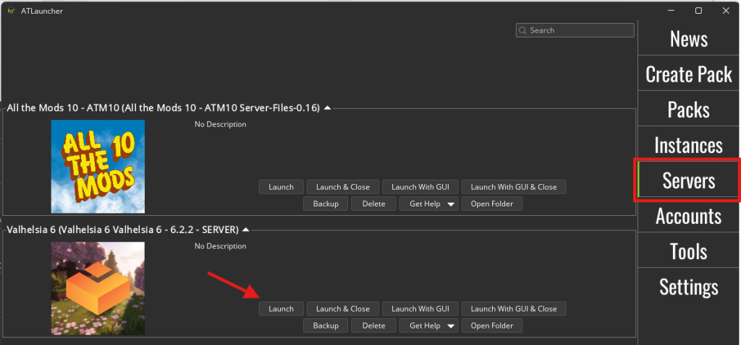Collapse the Valhelsia 6 server section
Image resolution: width=741 pixels, height=345 pixels.
[x=245, y=230]
